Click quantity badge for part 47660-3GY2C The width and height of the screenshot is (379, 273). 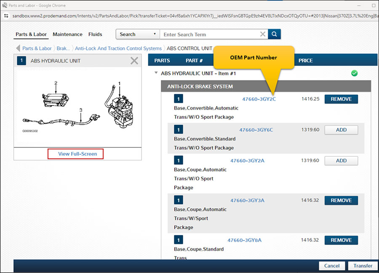(179, 99)
